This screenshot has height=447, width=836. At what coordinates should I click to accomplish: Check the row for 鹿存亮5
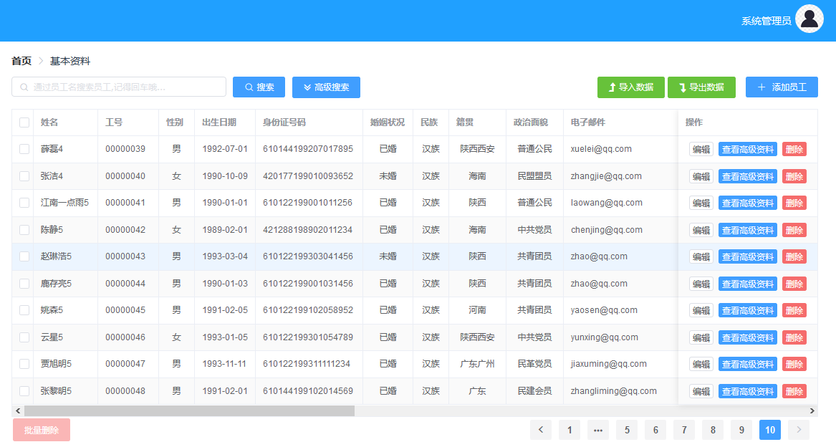24,284
